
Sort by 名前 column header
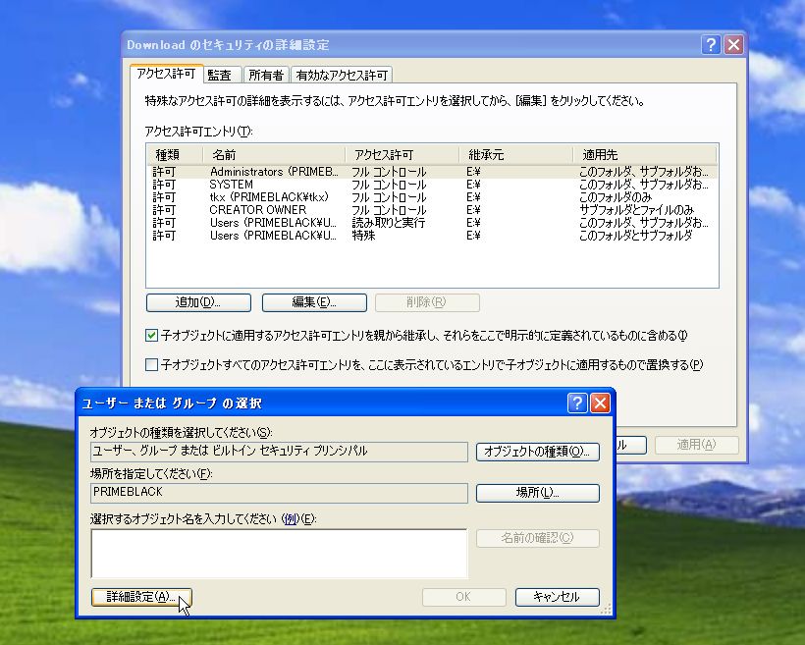[x=274, y=154]
